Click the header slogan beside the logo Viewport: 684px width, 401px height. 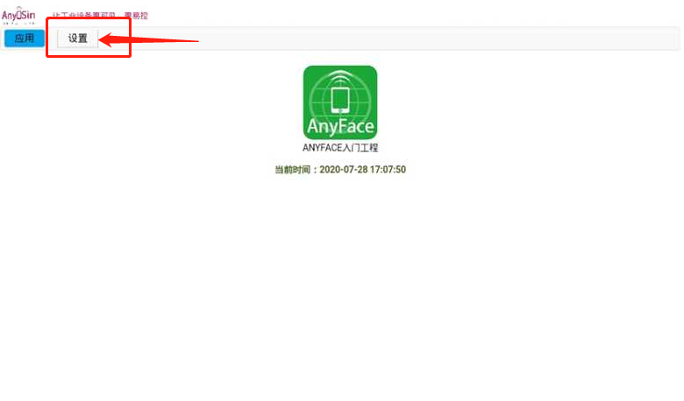click(x=84, y=16)
